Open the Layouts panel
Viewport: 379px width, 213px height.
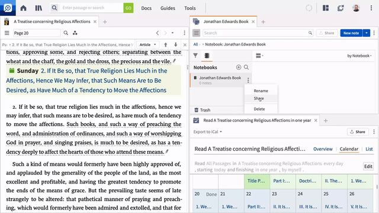tap(326, 8)
